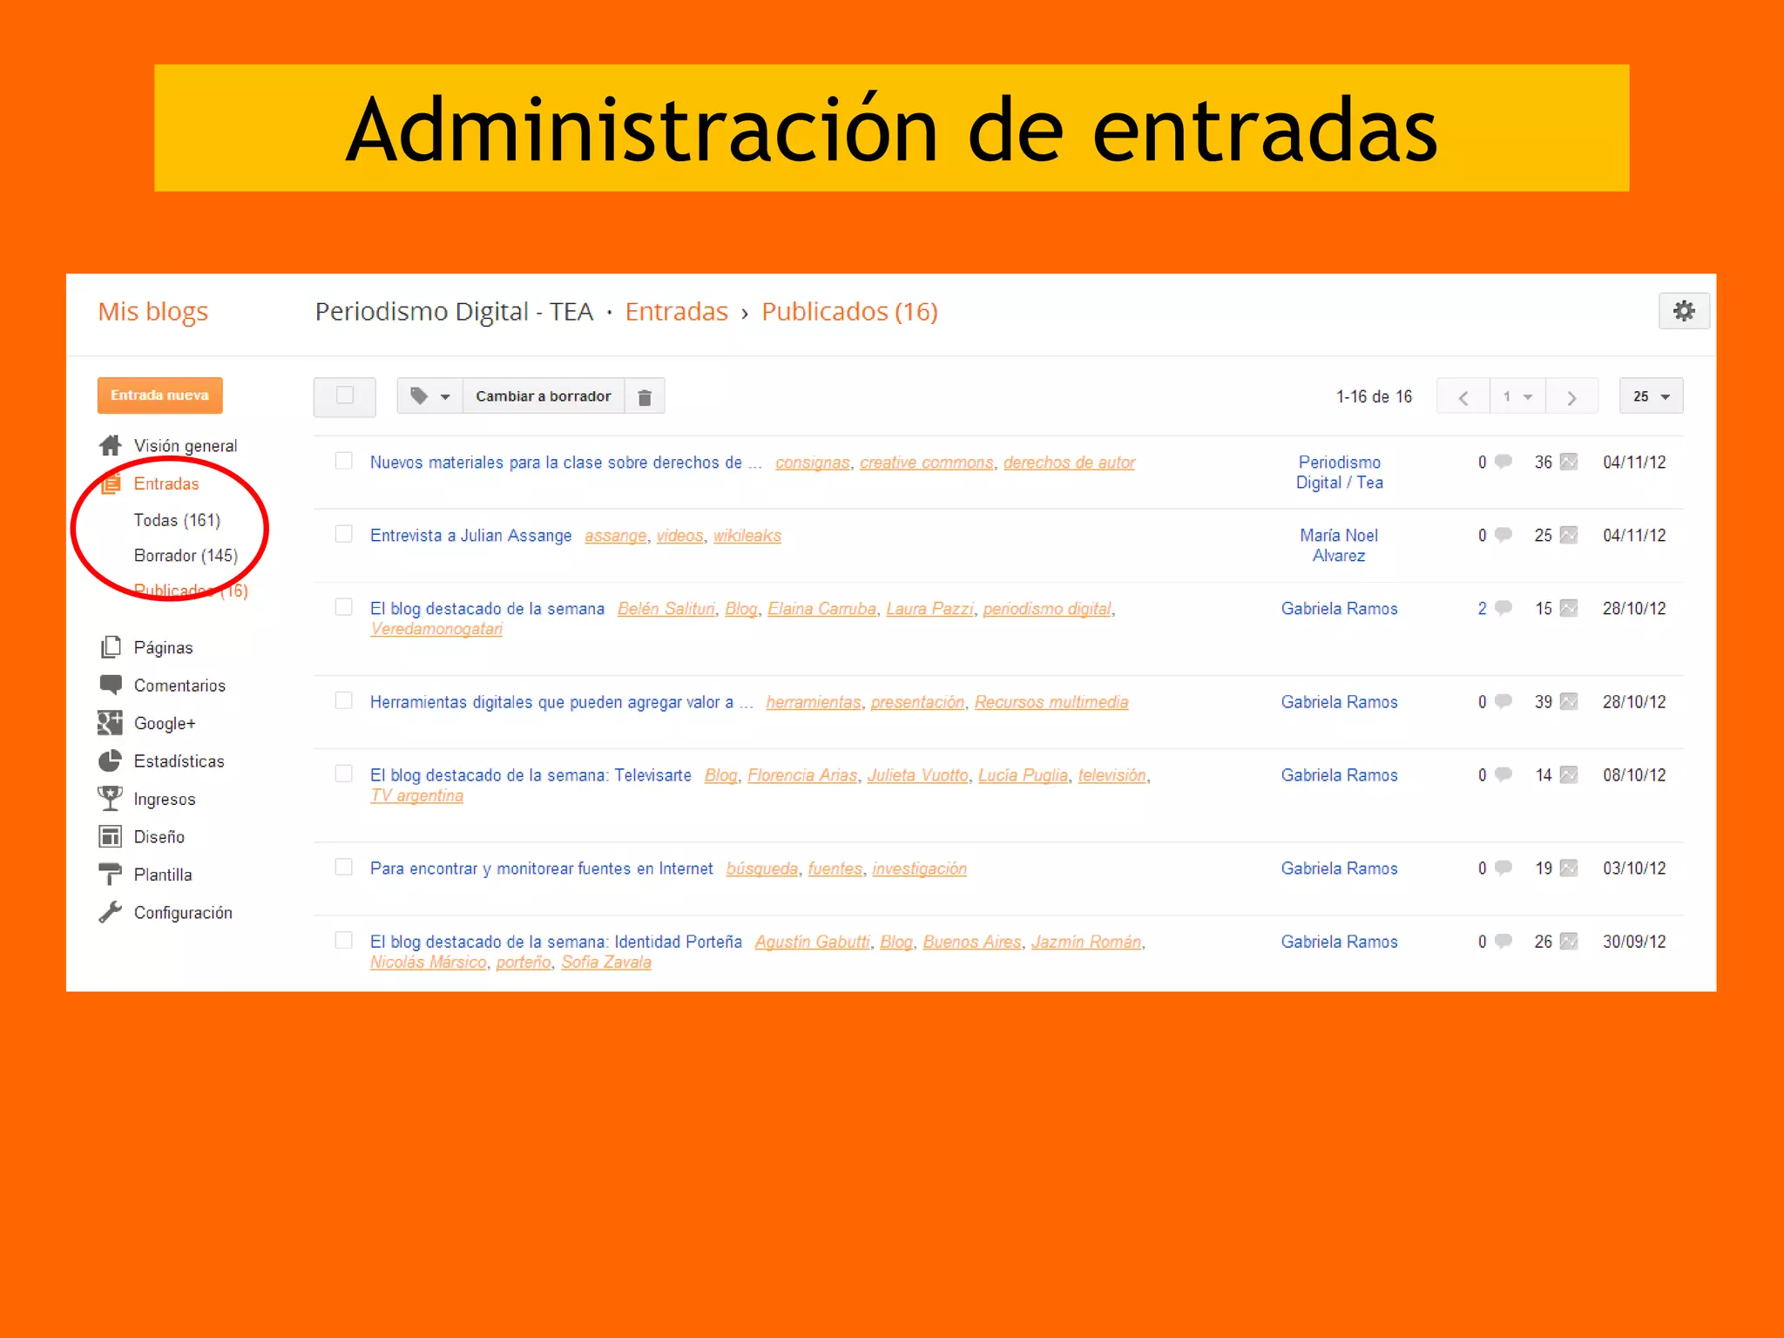The image size is (1784, 1338).
Task: Click the Comentarios speech bubble icon
Action: (111, 685)
